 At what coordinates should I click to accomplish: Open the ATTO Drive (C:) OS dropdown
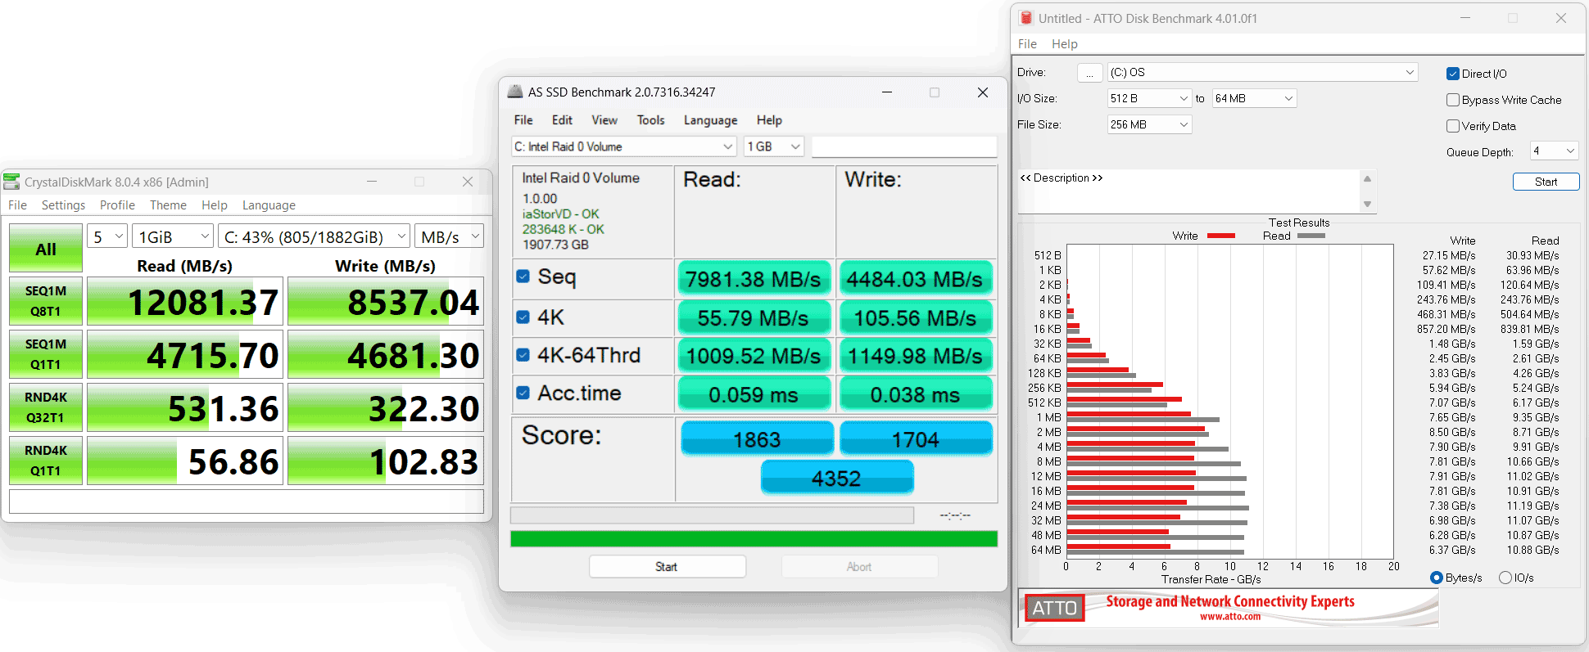[1262, 72]
